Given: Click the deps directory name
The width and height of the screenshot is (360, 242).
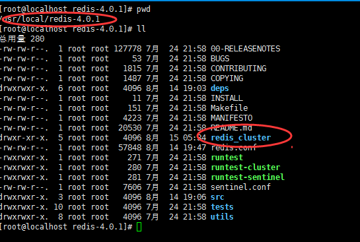Looking at the screenshot, I should [x=220, y=88].
